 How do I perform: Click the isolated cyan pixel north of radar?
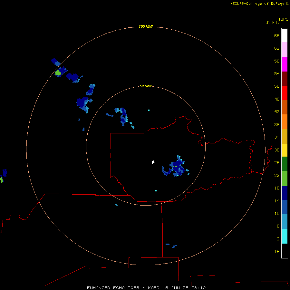pyautogui.click(x=149, y=110)
